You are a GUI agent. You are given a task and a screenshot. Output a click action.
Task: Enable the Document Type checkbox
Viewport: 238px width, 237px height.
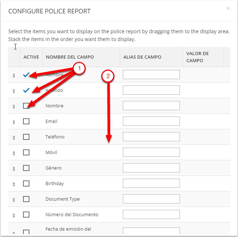pos(26,199)
